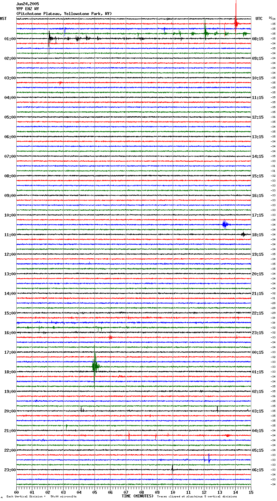Screen dimensions: 277x501
Task: Click minute 15 on the bottom axis
Action: tap(251, 492)
